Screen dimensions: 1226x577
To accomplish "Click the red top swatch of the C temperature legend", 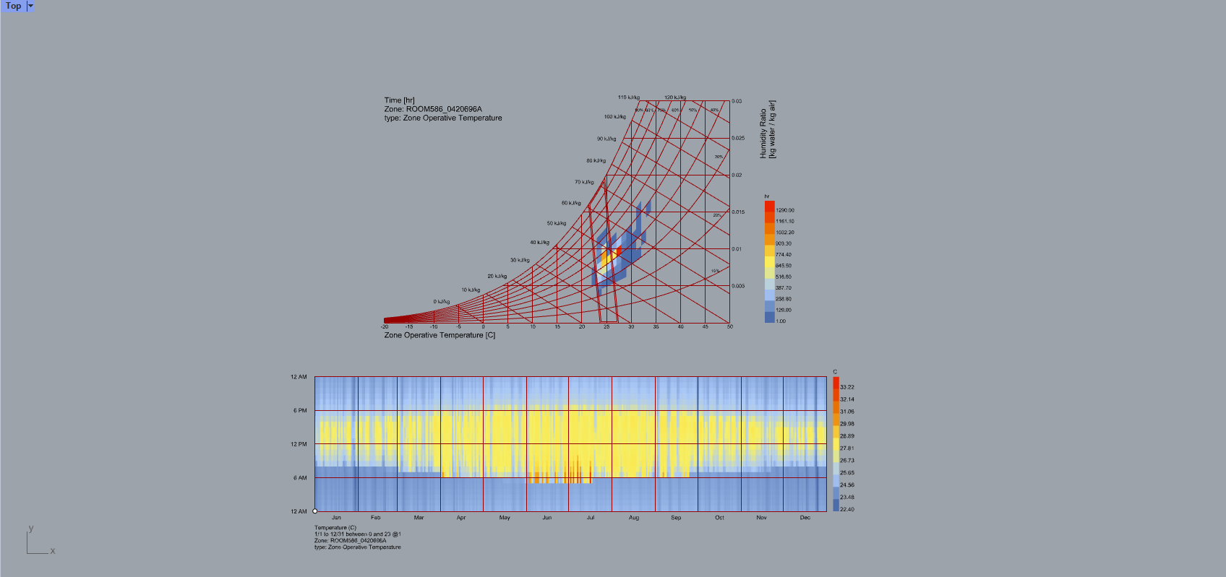I will (836, 383).
